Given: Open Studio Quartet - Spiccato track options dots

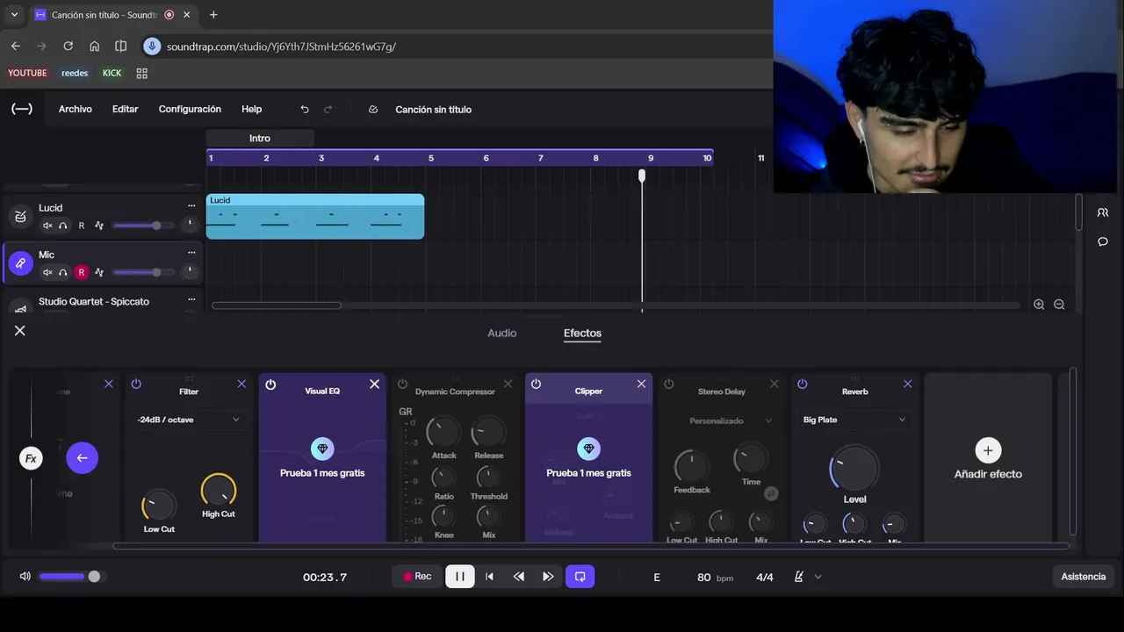Looking at the screenshot, I should (191, 300).
